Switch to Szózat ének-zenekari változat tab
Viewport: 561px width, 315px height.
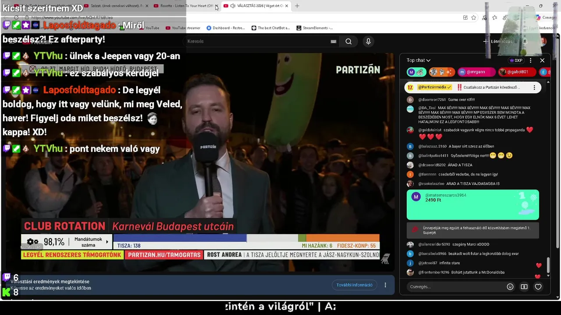(115, 6)
